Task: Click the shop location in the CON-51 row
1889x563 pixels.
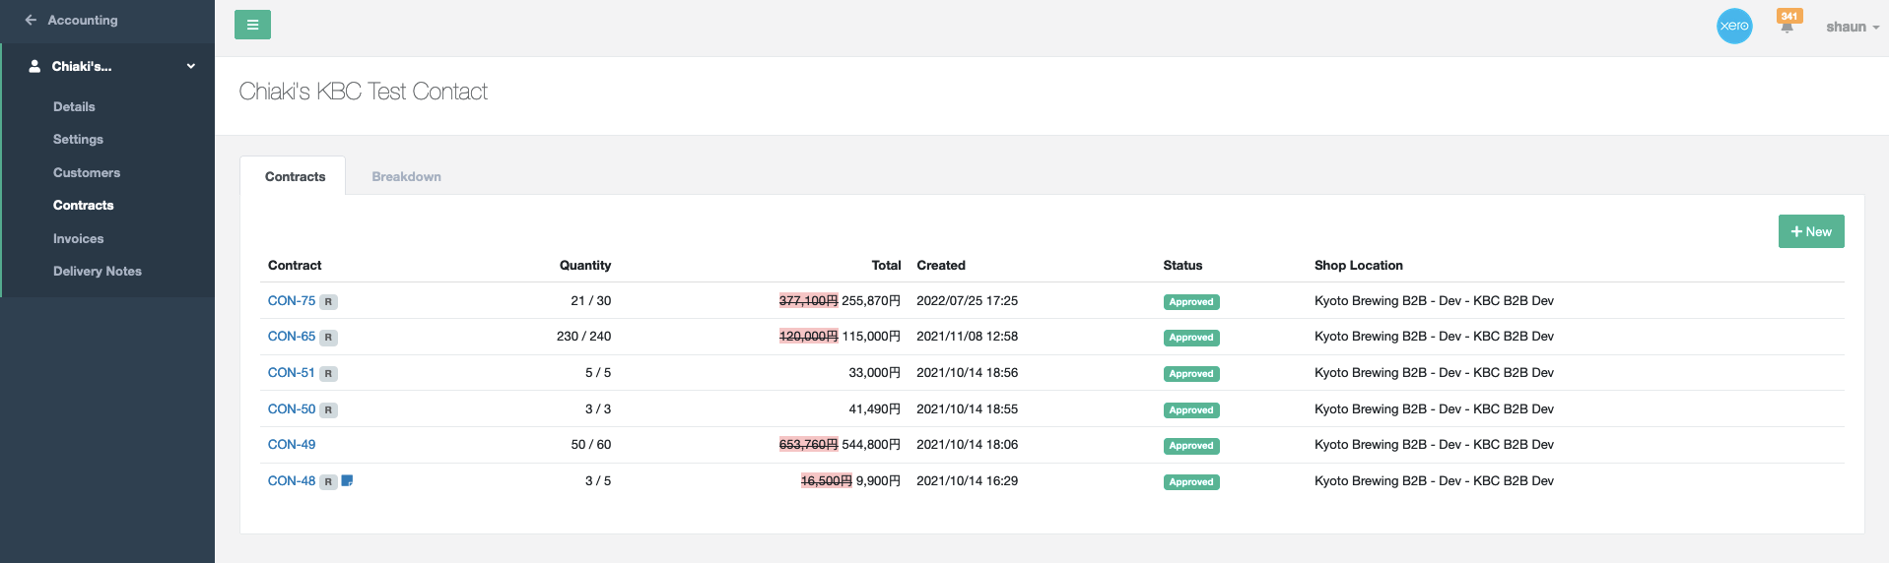Action: point(1434,372)
